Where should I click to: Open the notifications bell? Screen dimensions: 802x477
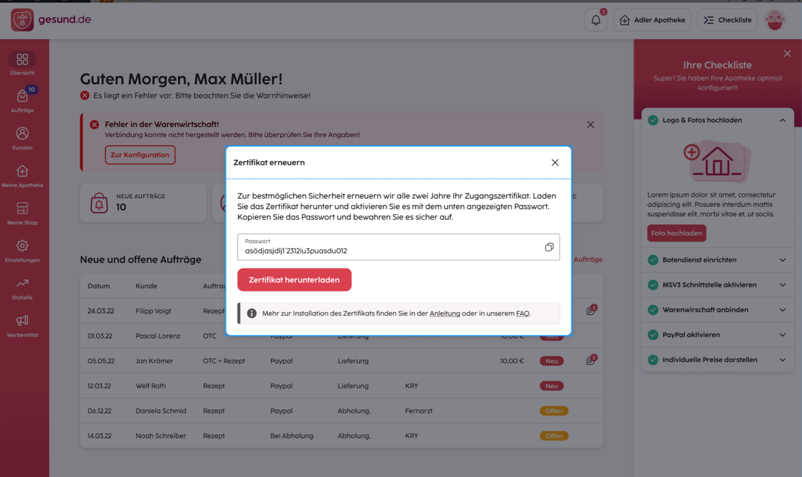(596, 20)
